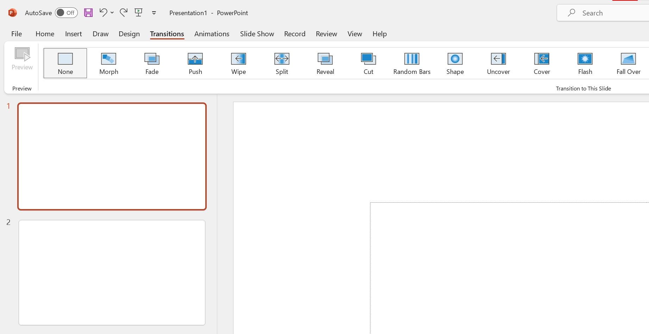
Task: Apply the Shape transition
Action: (x=455, y=63)
